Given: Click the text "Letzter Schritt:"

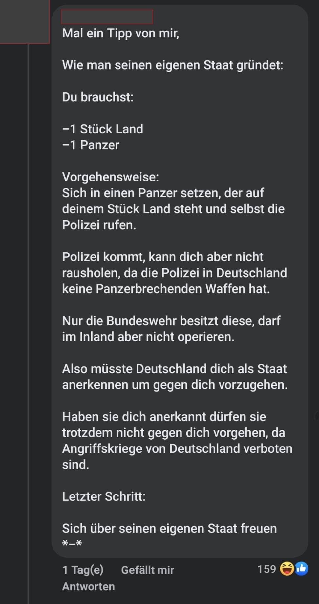Looking at the screenshot, I should [x=104, y=496].
